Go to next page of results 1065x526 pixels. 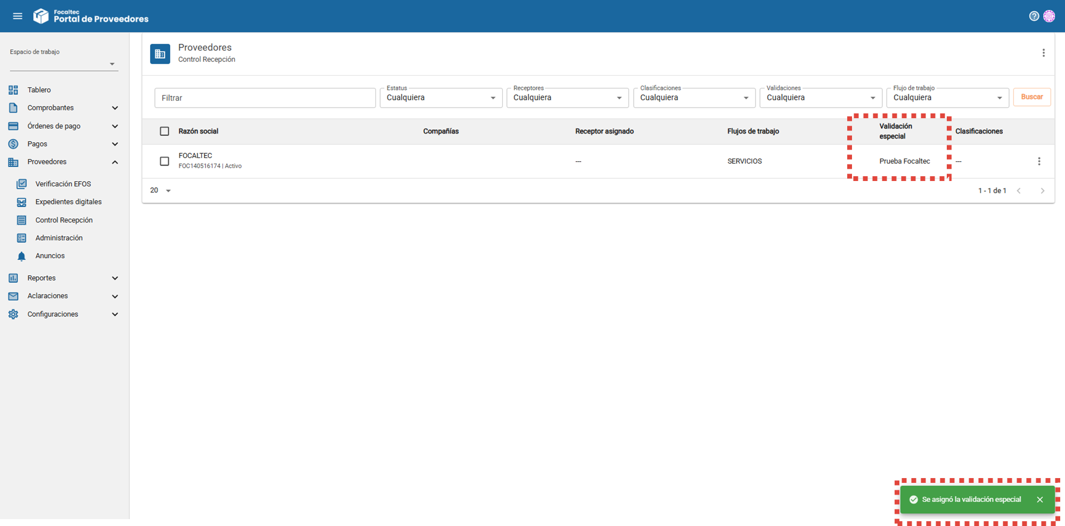pos(1042,191)
